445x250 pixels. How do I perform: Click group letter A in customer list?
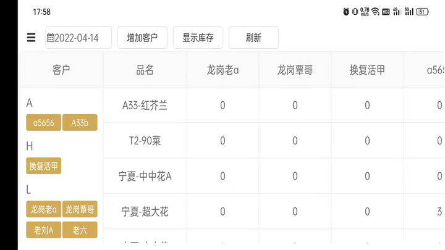(29, 103)
